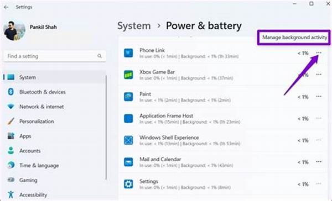Go back using the back arrow
The height and width of the screenshot is (201, 332).
tap(6, 7)
